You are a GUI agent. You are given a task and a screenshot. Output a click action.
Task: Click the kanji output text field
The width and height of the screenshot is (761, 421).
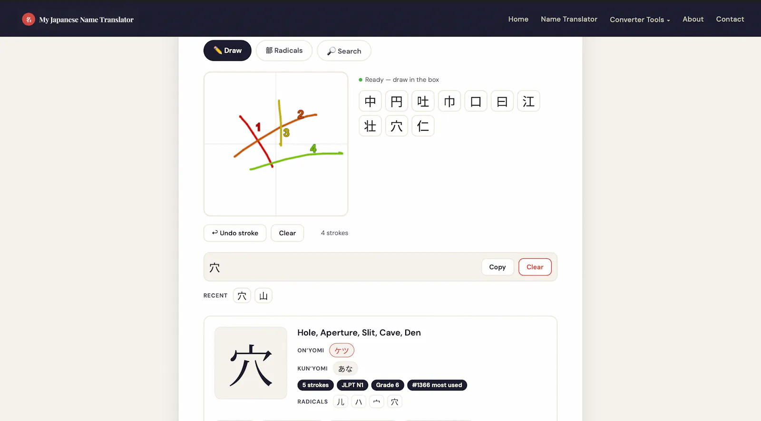tap(342, 267)
